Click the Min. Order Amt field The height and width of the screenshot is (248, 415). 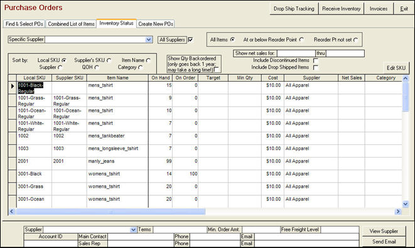click(x=261, y=230)
